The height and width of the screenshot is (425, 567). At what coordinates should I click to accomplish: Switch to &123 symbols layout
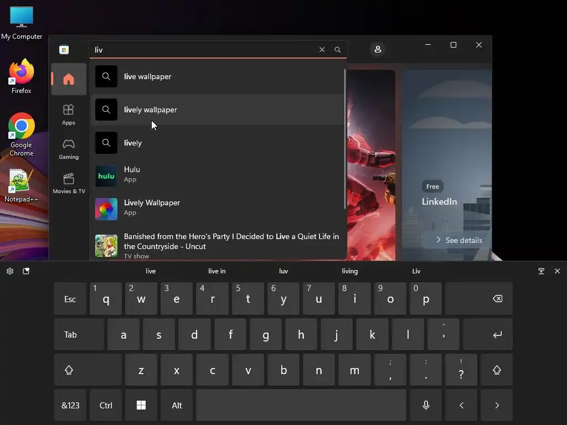[x=70, y=405]
